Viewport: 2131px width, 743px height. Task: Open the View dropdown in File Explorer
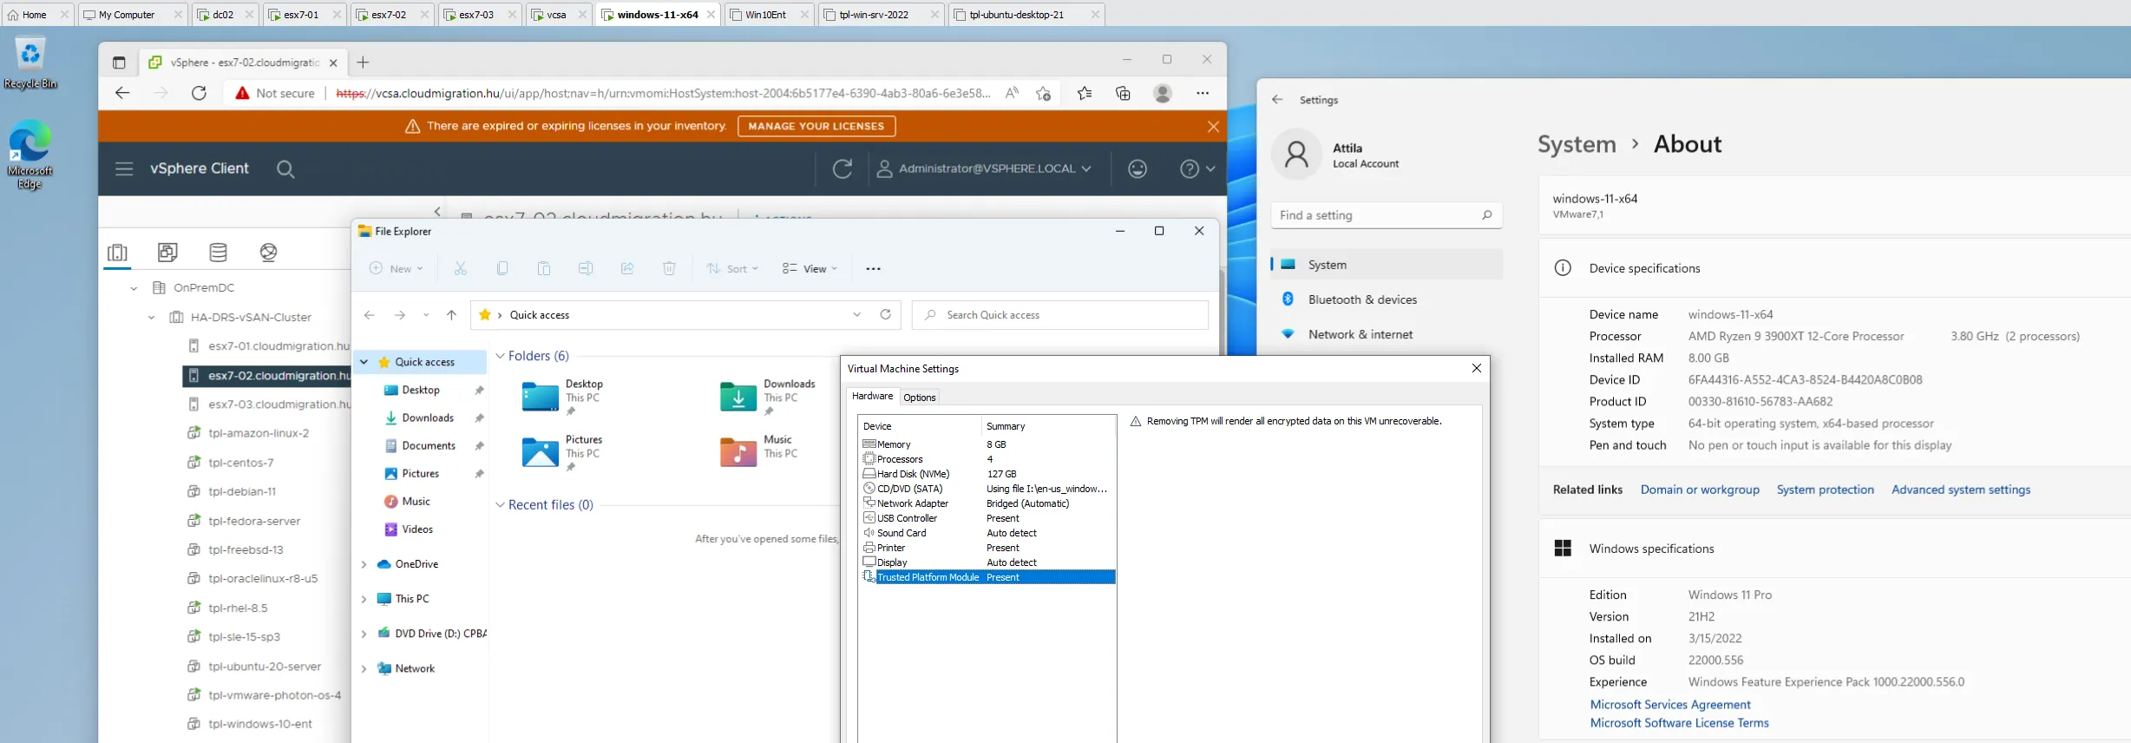(810, 269)
